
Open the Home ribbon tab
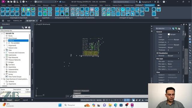pyautogui.click(x=3, y=5)
